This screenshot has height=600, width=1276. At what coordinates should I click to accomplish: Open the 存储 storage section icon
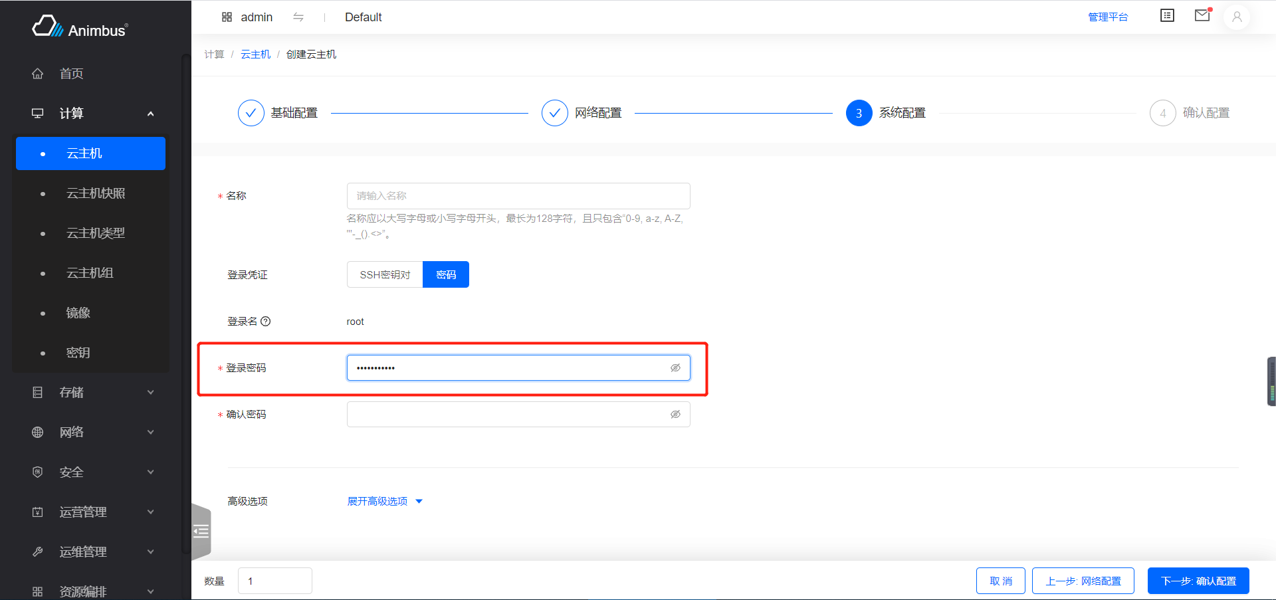click(x=37, y=392)
